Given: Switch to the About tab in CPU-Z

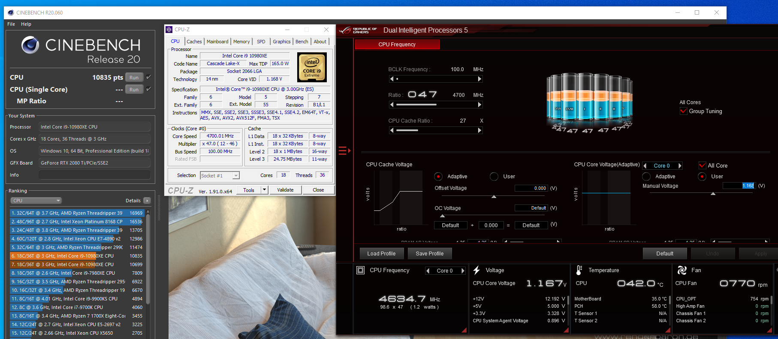Looking at the screenshot, I should pyautogui.click(x=320, y=42).
